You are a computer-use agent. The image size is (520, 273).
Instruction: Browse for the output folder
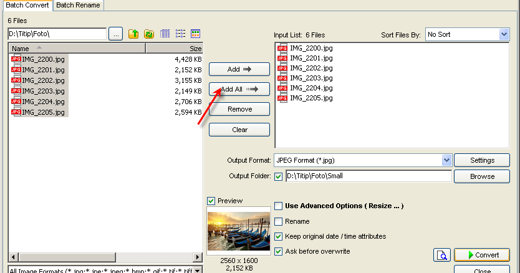coord(482,176)
